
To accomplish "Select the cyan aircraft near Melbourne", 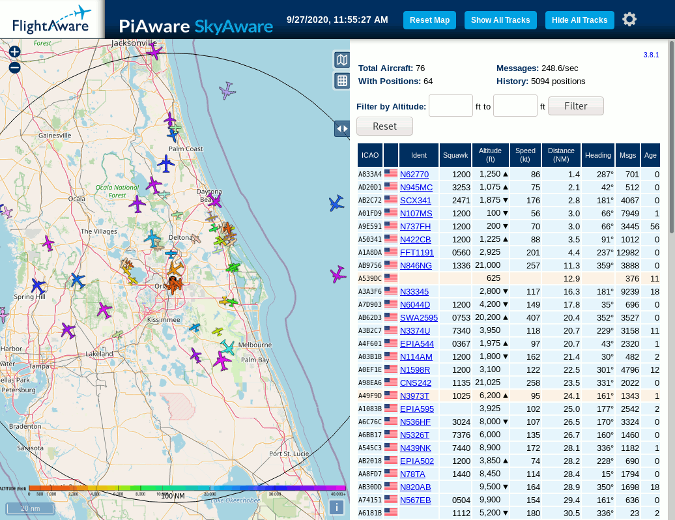I will click(228, 347).
